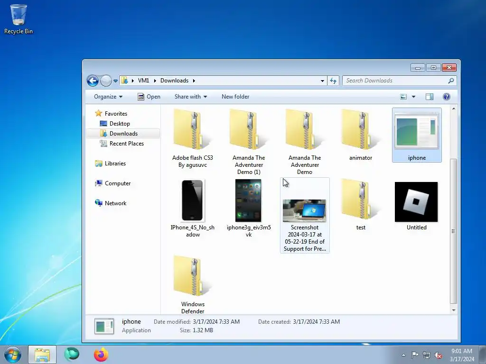Open the Recycle Bin on the desktop

[19, 19]
